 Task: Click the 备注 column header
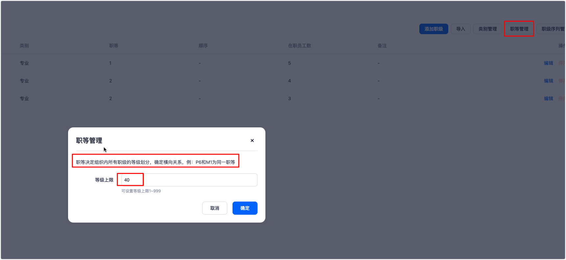pos(382,46)
